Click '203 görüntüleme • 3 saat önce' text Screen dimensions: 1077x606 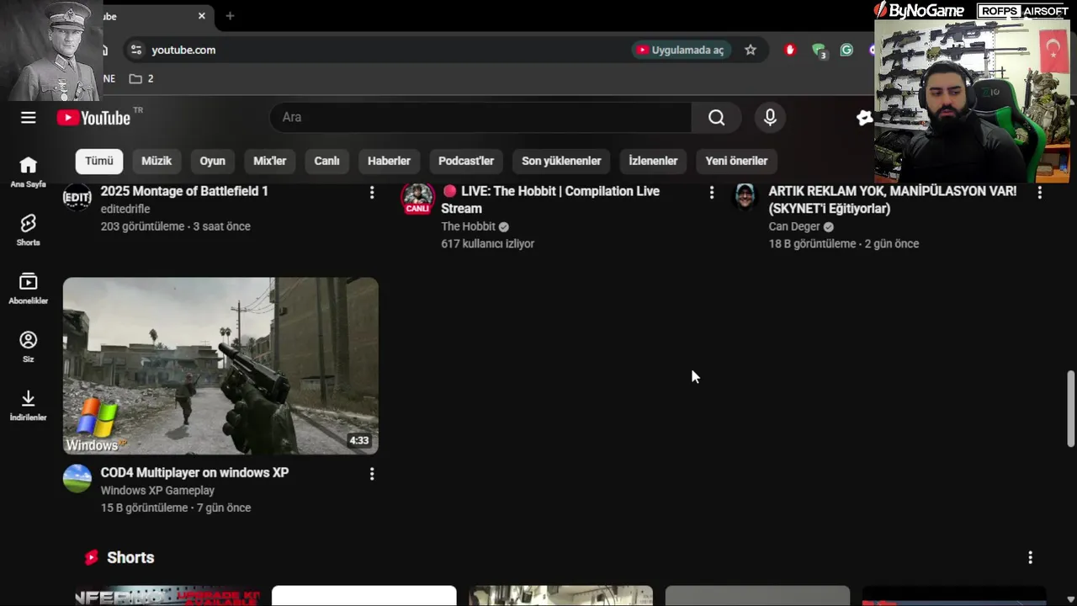tap(175, 226)
